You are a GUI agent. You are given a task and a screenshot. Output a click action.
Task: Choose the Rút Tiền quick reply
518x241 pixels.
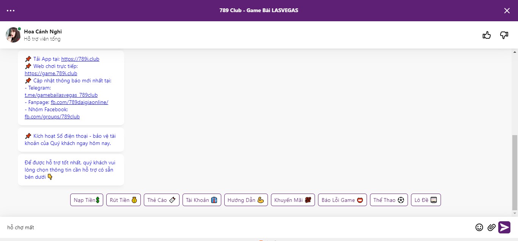point(123,200)
